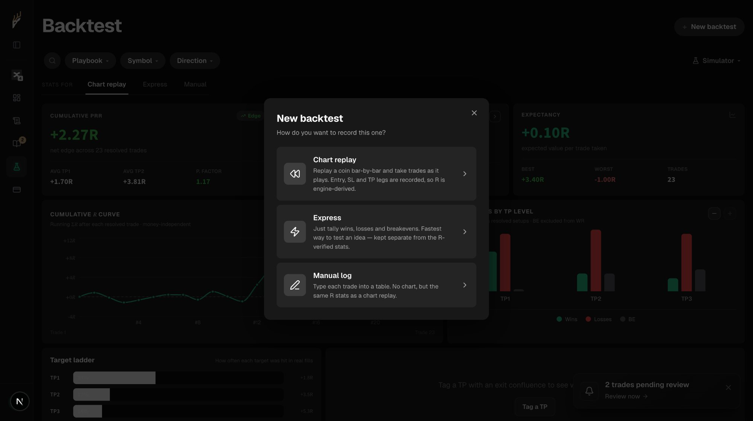Open the Symbol filter dropdown
The width and height of the screenshot is (753, 421).
click(143, 61)
